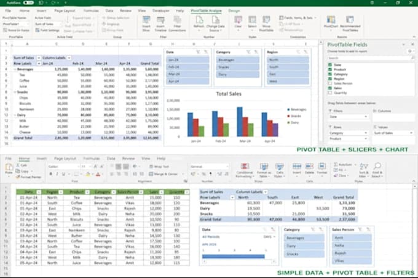Image resolution: width=418 pixels, height=278 pixels.
Task: Clear the filter on the Sales Person slicer
Action: [x=368, y=229]
